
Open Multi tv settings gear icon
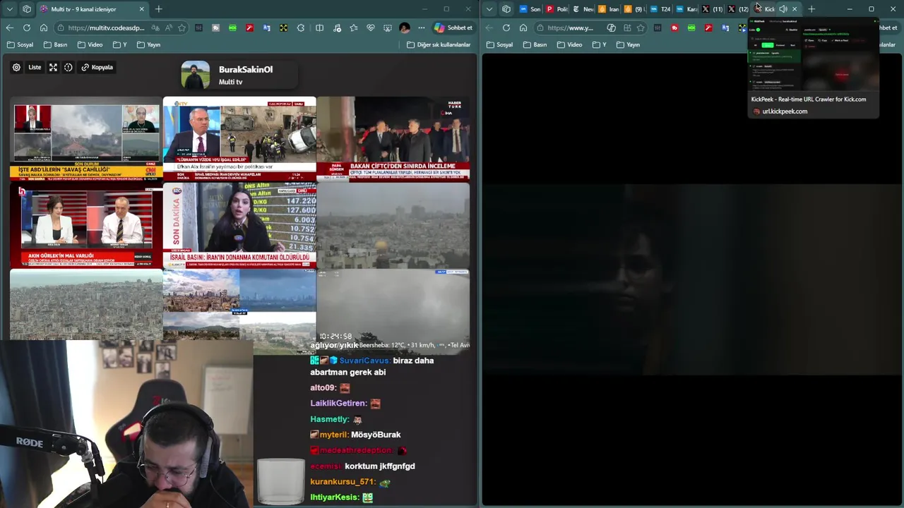tap(16, 68)
